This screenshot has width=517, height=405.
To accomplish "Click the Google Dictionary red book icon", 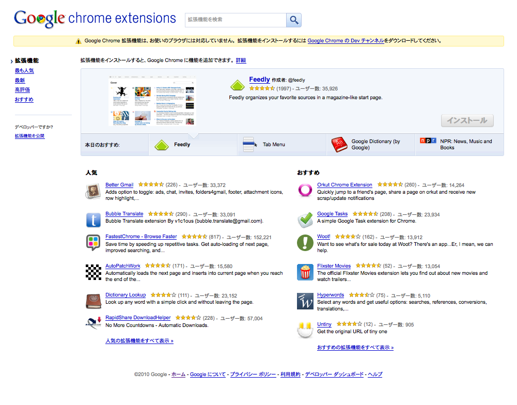I will 339,145.
